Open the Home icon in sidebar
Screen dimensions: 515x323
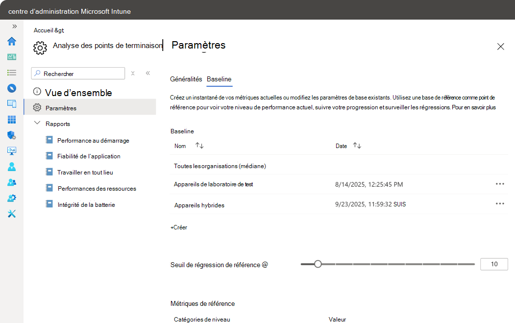click(11, 41)
